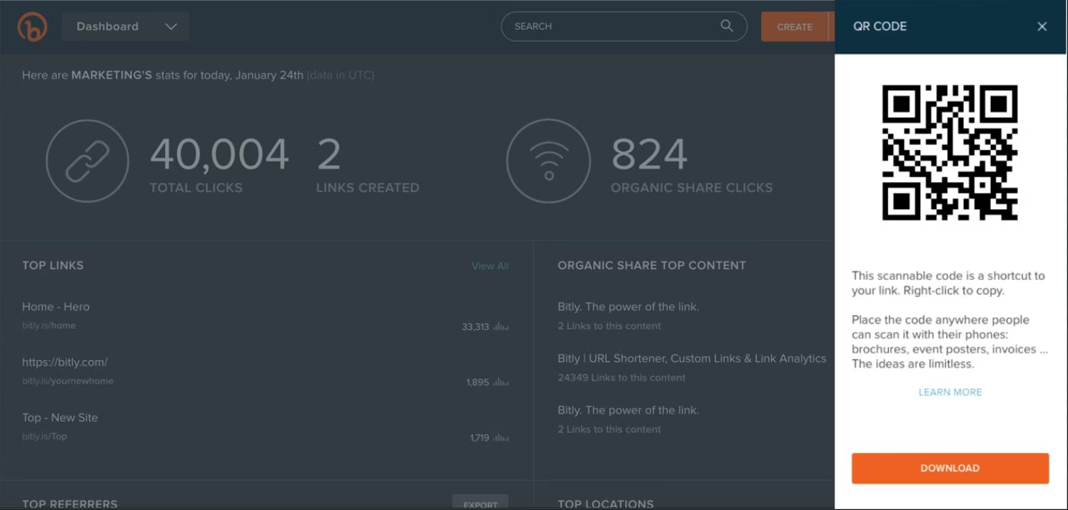Open the LEARN MORE link
Image resolution: width=1068 pixels, height=510 pixels.
point(950,392)
